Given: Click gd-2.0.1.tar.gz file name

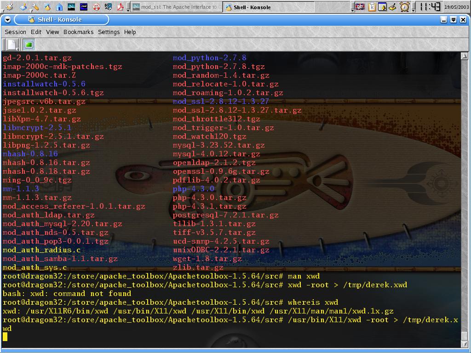Looking at the screenshot, I should [37, 57].
